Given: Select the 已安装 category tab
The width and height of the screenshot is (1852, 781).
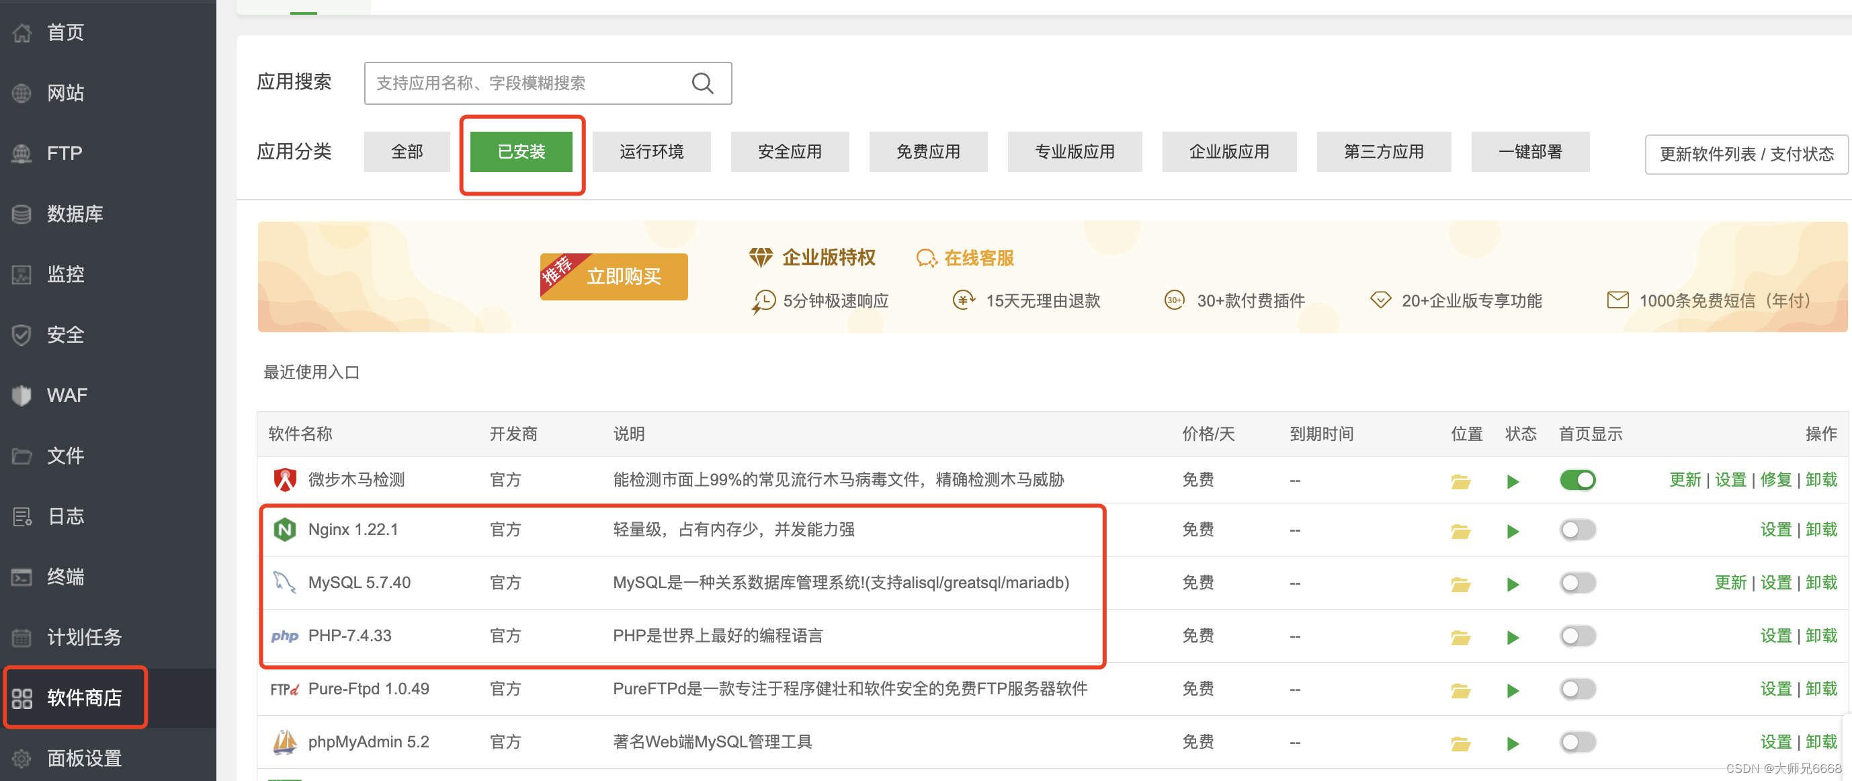Looking at the screenshot, I should (521, 152).
